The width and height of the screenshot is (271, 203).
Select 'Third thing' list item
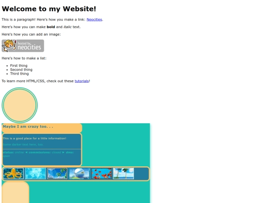[20, 74]
